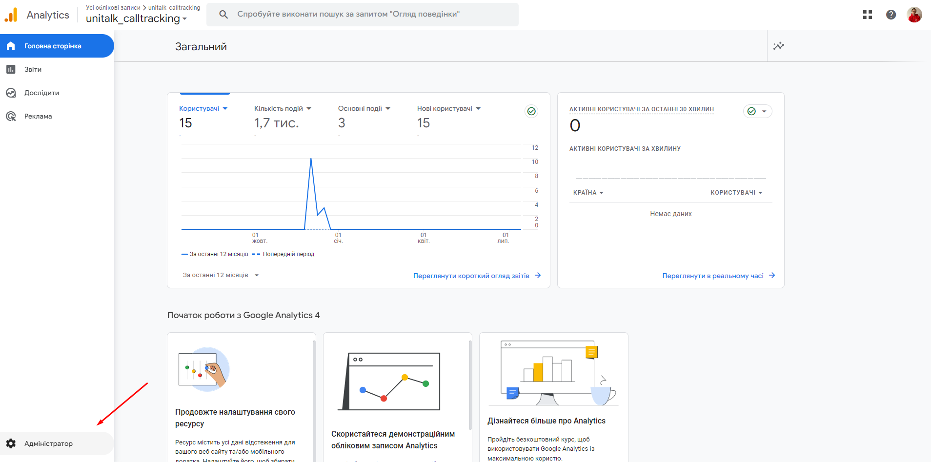This screenshot has height=462, width=931.
Task: Open the Help question mark icon
Action: 891,15
